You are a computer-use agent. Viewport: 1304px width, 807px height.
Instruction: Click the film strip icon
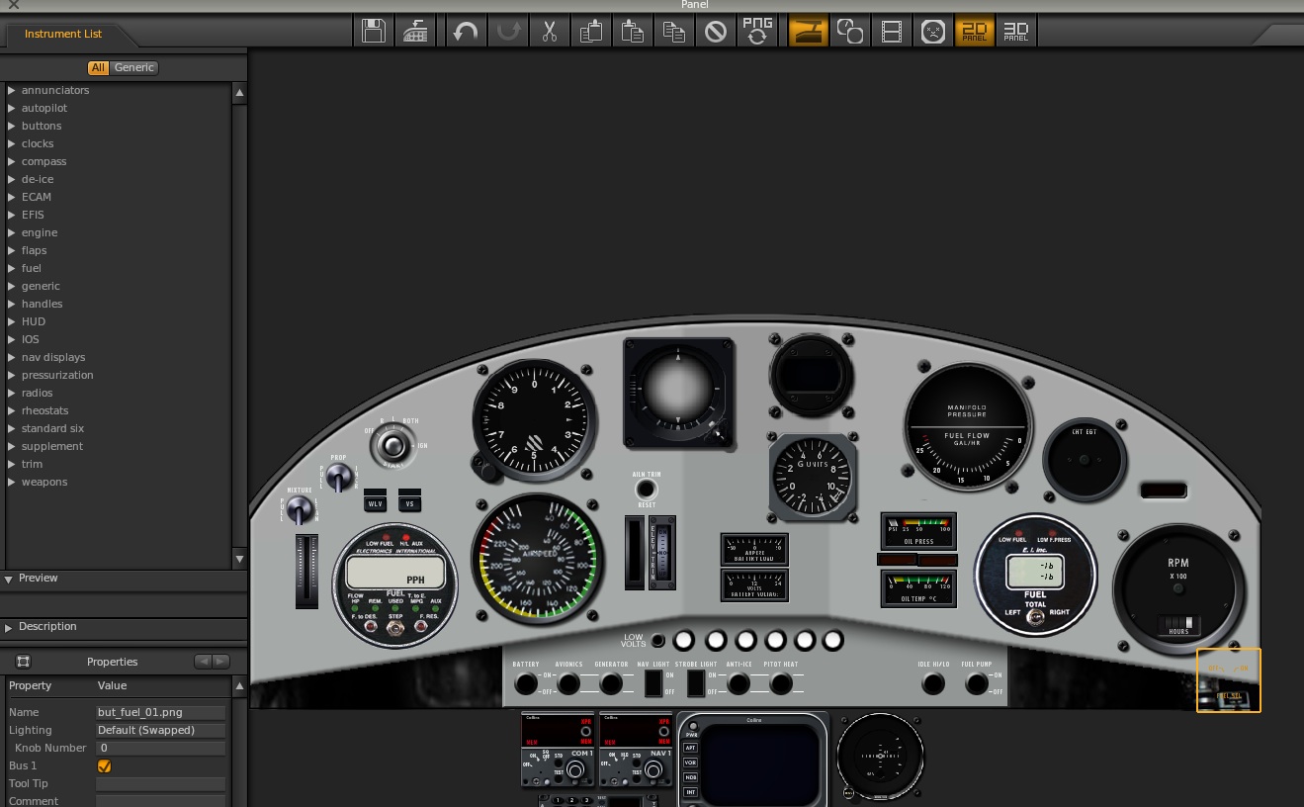pyautogui.click(x=892, y=32)
